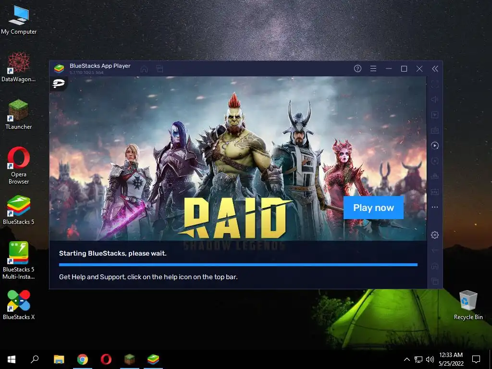492x369 pixels.
Task: Click the Android back arrow
Action: point(434,251)
